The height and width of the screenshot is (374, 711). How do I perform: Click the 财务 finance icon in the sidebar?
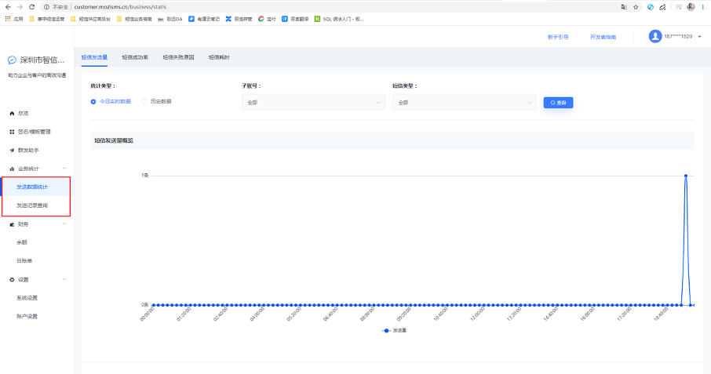point(12,224)
